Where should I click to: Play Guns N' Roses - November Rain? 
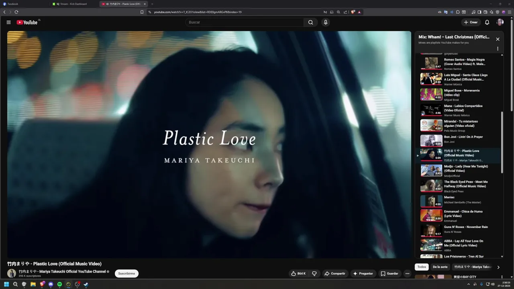pos(458,230)
